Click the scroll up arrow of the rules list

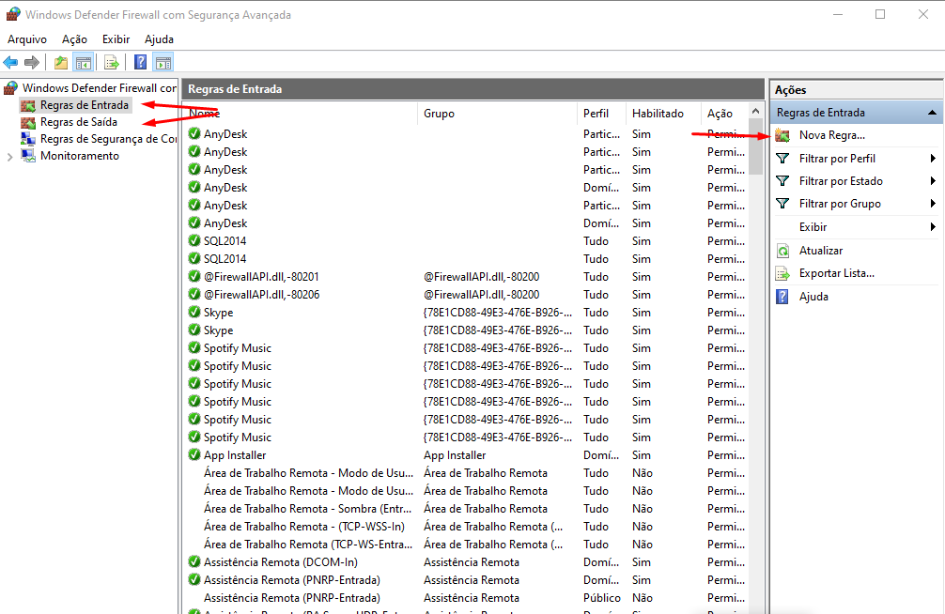756,112
